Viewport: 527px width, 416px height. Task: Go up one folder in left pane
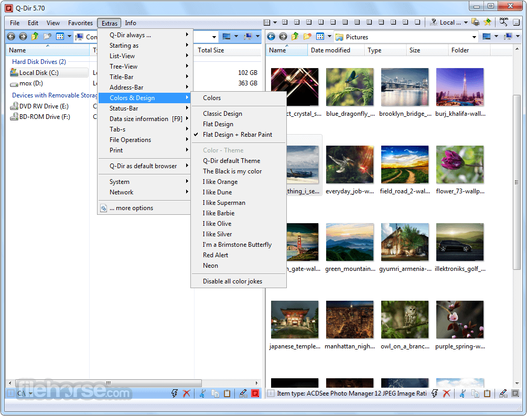pos(35,36)
